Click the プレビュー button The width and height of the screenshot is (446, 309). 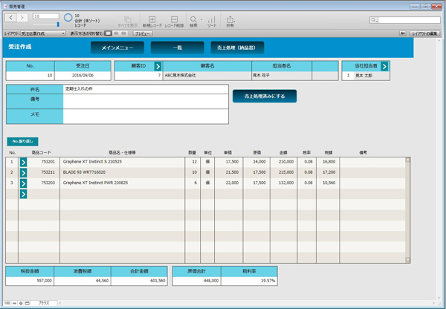[x=143, y=33]
